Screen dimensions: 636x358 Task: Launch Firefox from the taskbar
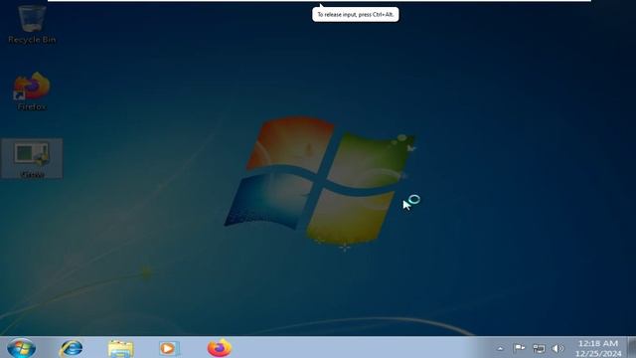tap(219, 348)
